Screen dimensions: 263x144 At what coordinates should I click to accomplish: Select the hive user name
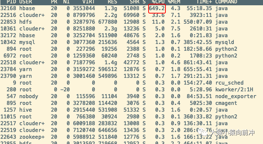(26, 110)
